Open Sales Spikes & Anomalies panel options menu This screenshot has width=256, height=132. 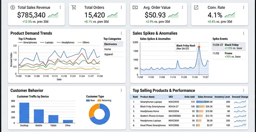tap(243, 33)
